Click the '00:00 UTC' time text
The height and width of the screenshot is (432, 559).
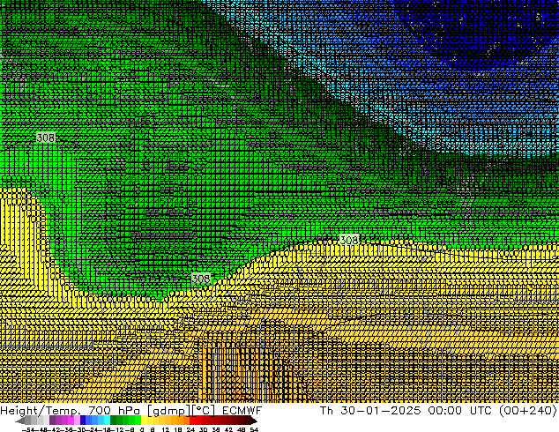click(462, 411)
